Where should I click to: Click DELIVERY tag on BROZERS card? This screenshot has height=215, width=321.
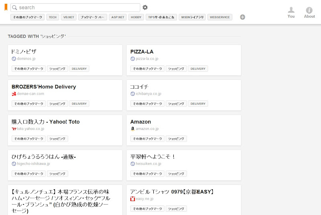[x=79, y=104]
